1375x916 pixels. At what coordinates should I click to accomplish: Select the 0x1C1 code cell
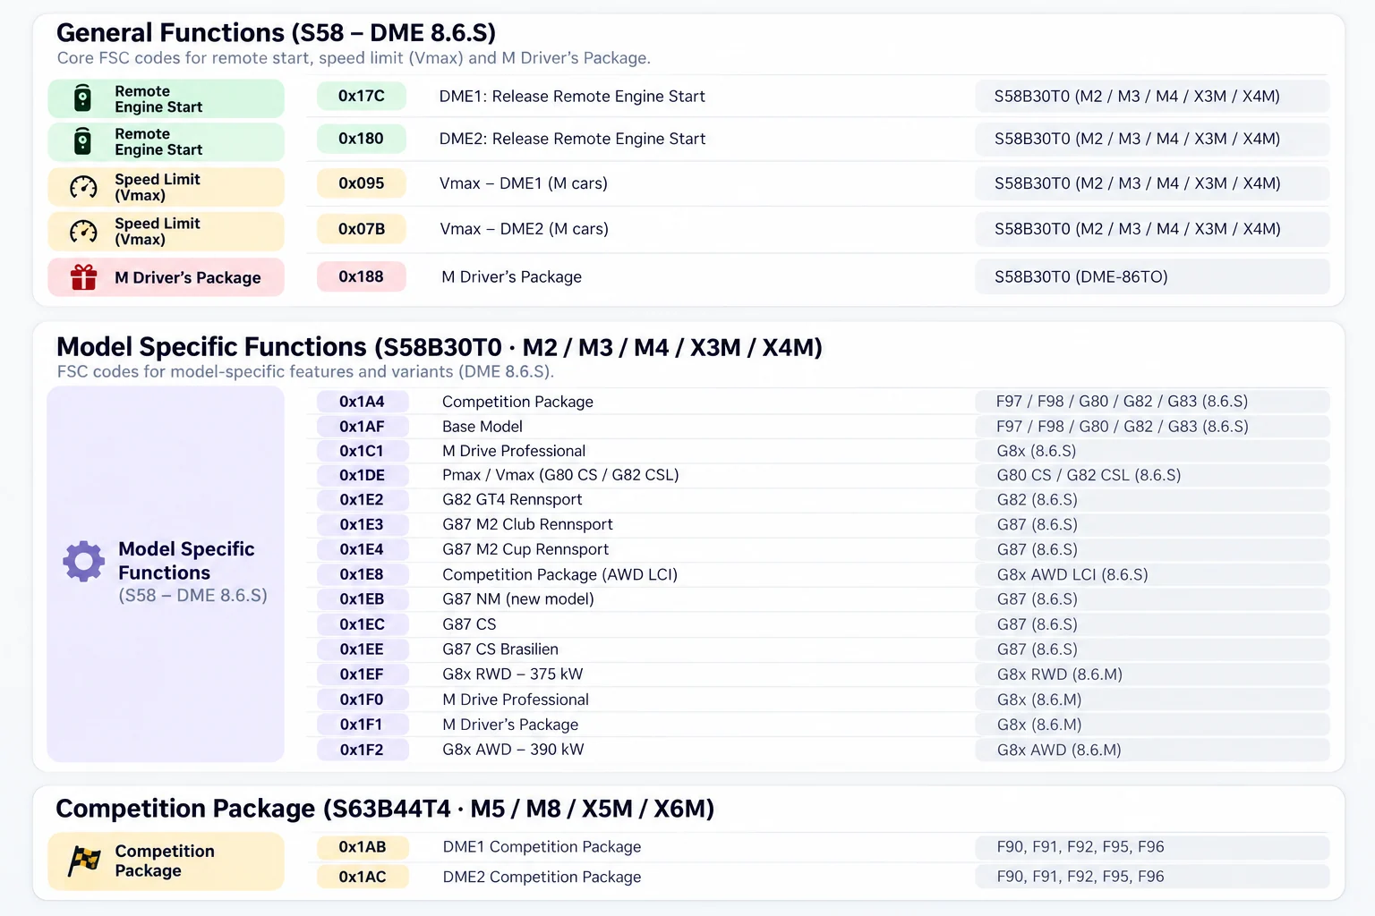(x=363, y=451)
